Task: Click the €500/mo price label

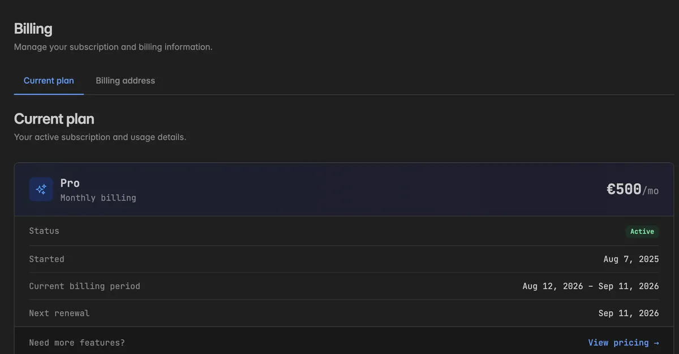Action: (x=633, y=190)
